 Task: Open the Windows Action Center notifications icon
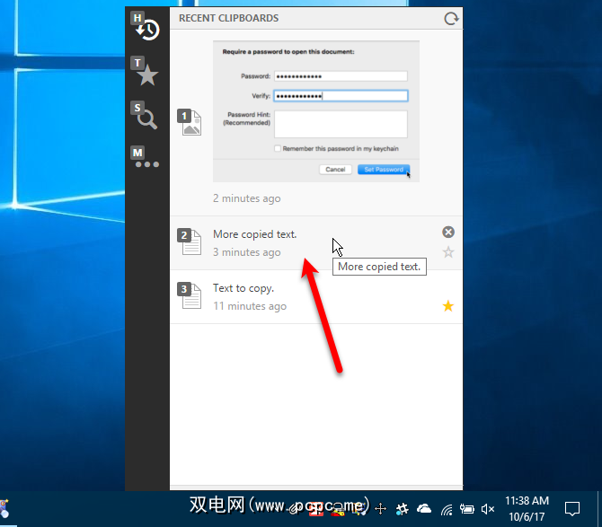click(x=571, y=509)
